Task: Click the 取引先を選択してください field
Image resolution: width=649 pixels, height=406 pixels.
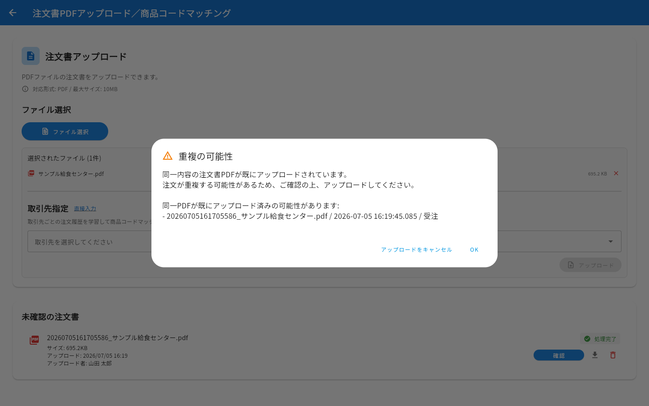Action: 324,241
